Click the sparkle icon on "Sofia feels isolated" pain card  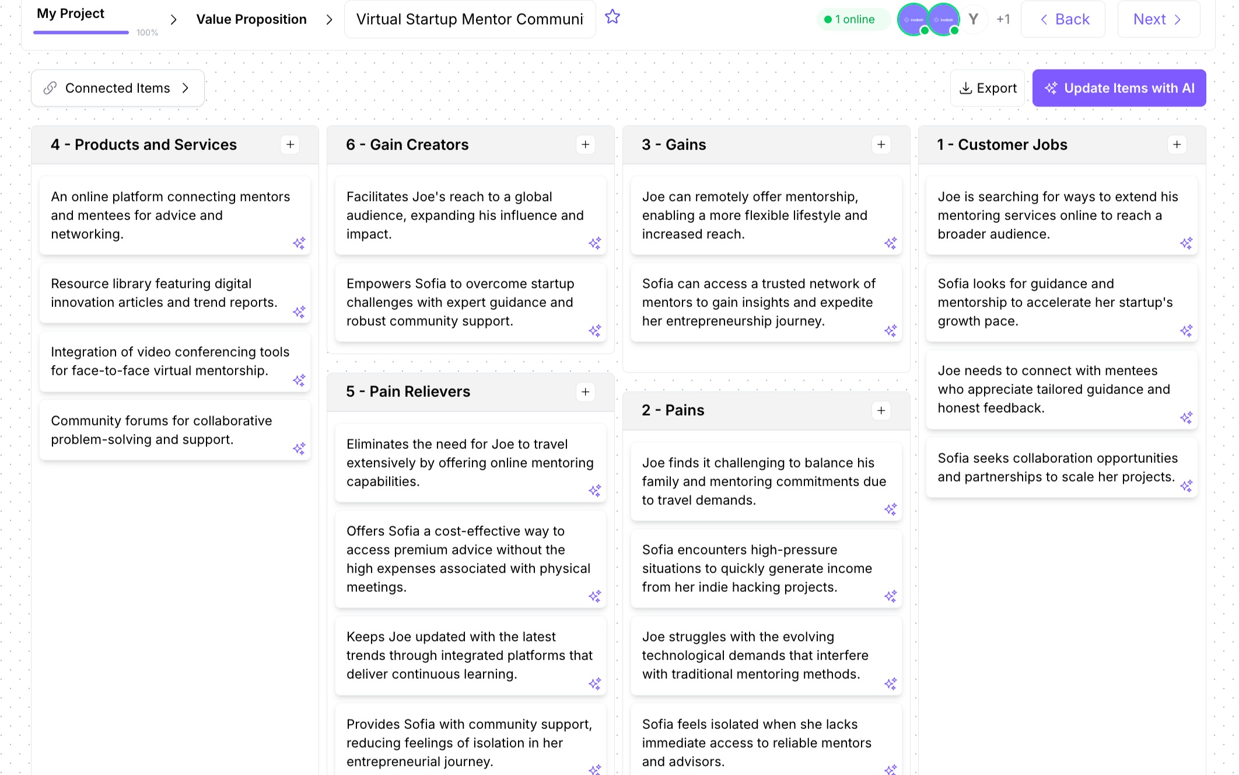(891, 769)
